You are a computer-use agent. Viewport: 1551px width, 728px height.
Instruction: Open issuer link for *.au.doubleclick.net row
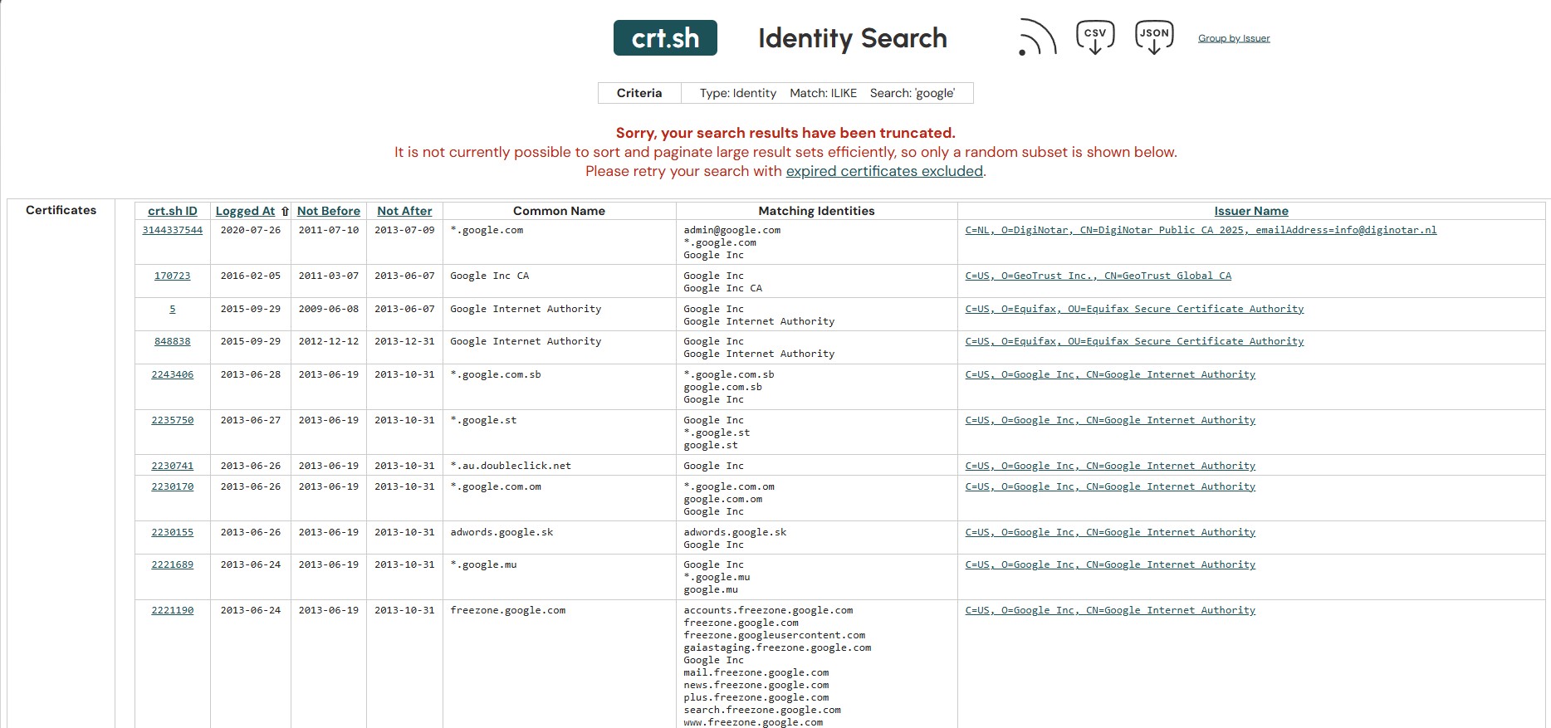click(x=1110, y=466)
